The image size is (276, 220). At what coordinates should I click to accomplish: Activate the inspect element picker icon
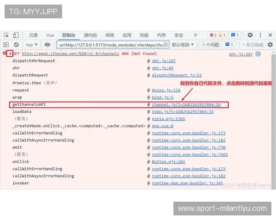click(x=6, y=35)
